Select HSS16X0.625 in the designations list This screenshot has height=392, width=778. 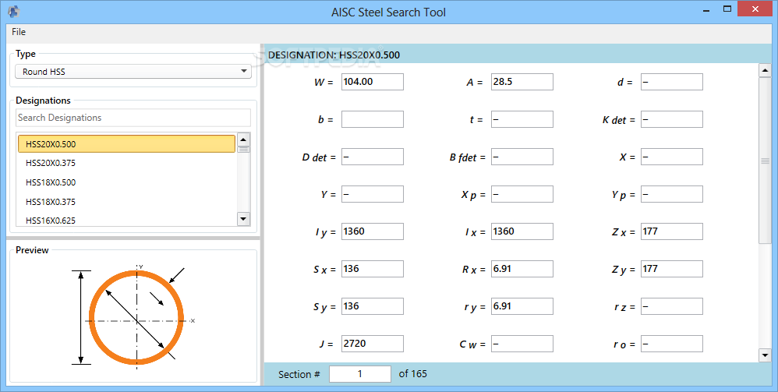126,221
